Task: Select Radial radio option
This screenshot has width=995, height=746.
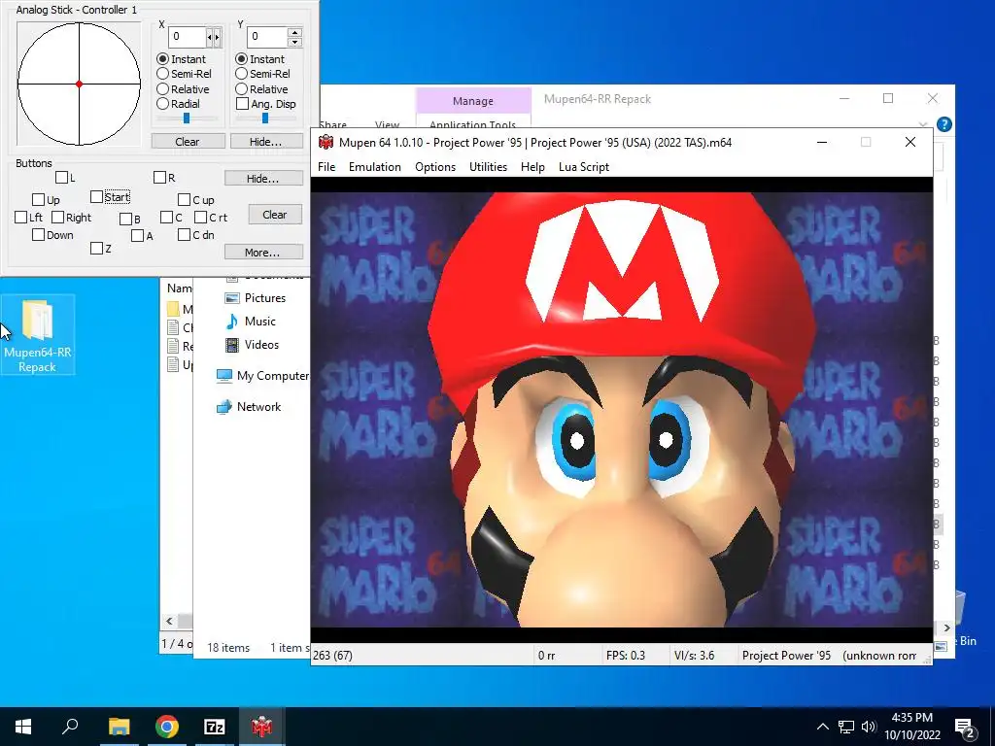Action: point(162,103)
